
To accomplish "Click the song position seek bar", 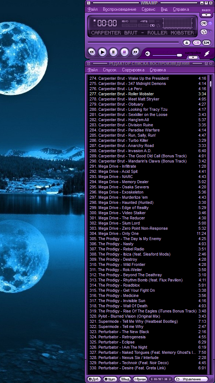I will coord(133,42).
